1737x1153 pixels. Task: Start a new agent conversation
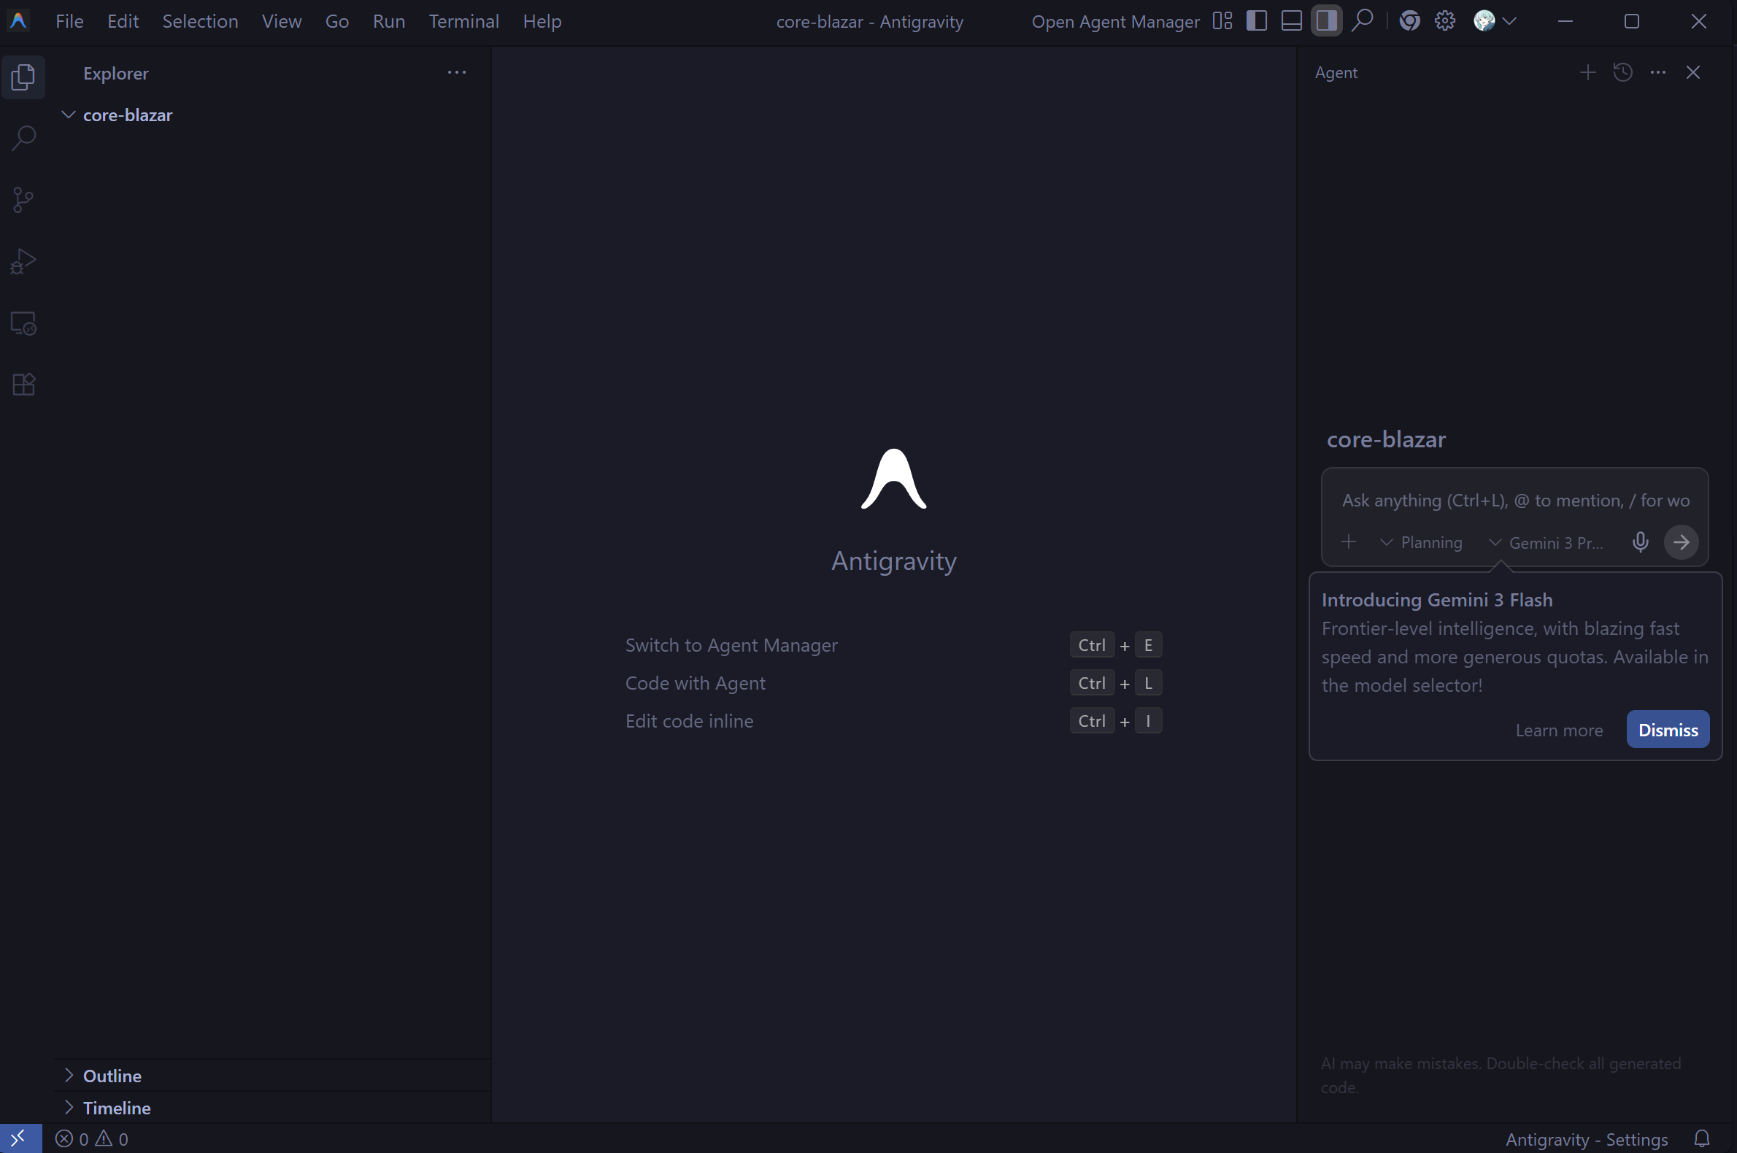1587,72
